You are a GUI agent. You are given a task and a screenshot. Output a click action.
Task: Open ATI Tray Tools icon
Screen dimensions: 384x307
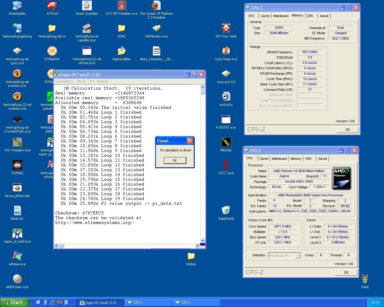[x=226, y=31]
